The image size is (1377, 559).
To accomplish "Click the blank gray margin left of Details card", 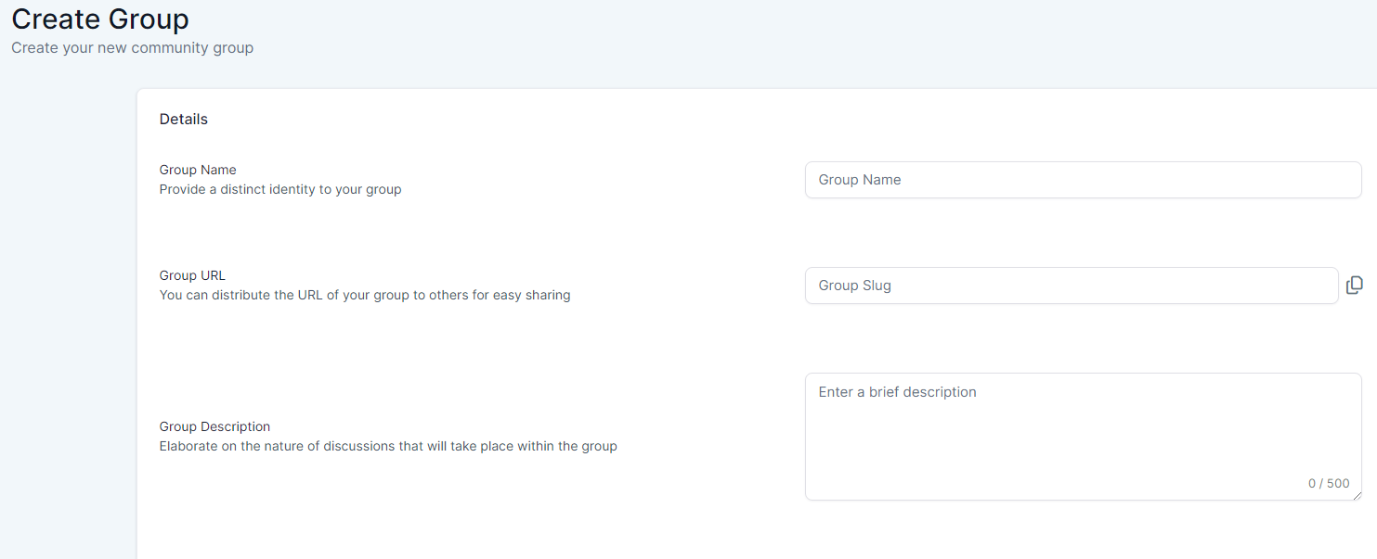I will point(67,324).
